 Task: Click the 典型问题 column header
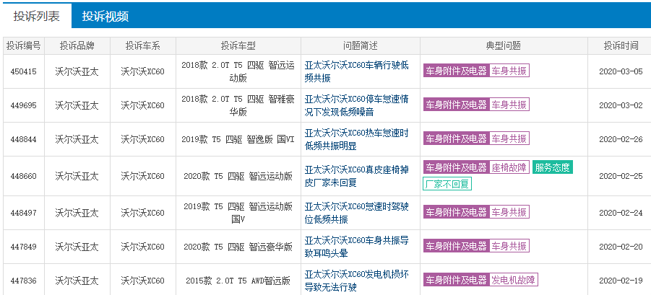click(x=504, y=45)
